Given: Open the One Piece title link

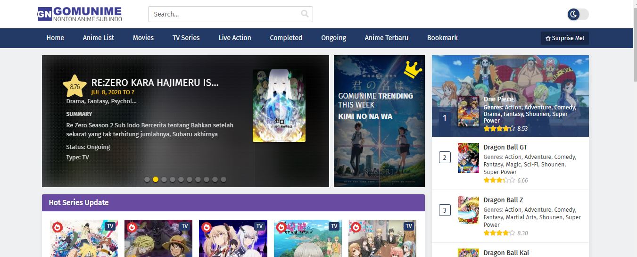Looking at the screenshot, I should 498,99.
